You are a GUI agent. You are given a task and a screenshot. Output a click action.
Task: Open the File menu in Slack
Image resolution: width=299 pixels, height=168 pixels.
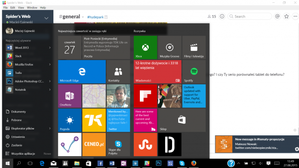point(6,8)
